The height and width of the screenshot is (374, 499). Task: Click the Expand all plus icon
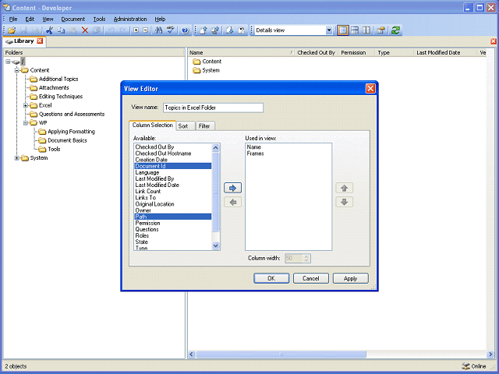[x=136, y=30]
